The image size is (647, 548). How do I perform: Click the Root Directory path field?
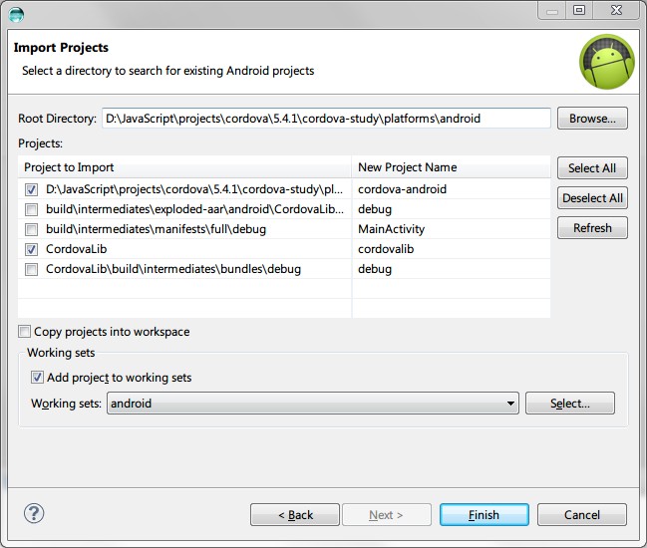[x=326, y=119]
